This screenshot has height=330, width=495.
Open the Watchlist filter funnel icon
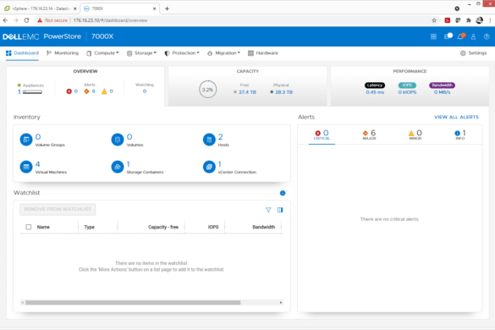point(268,210)
